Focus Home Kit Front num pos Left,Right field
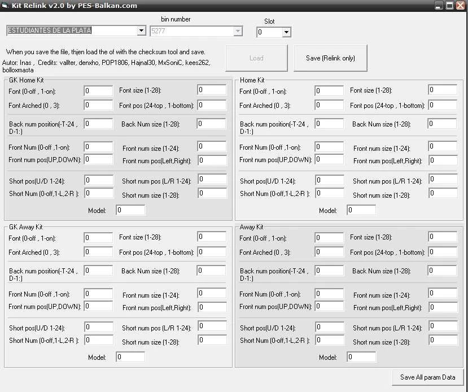 pos(443,160)
